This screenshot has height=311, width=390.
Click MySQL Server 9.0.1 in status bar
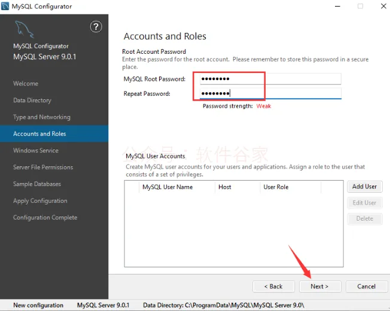click(103, 305)
